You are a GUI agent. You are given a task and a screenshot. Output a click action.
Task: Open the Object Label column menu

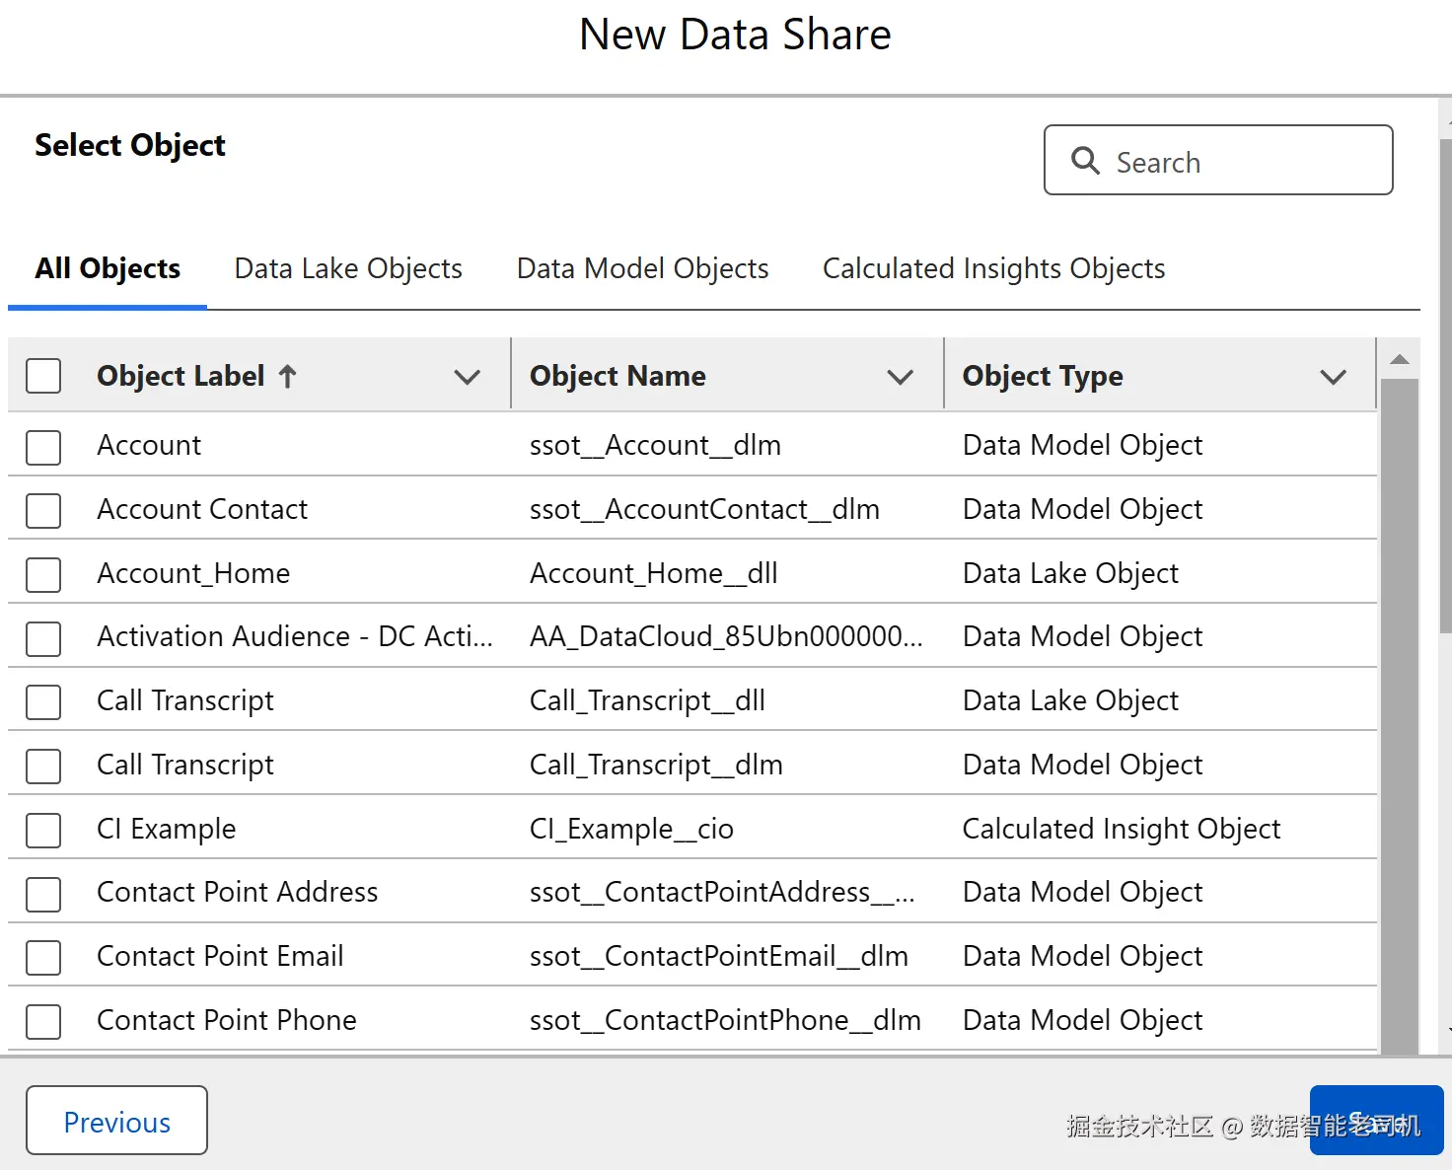(467, 376)
